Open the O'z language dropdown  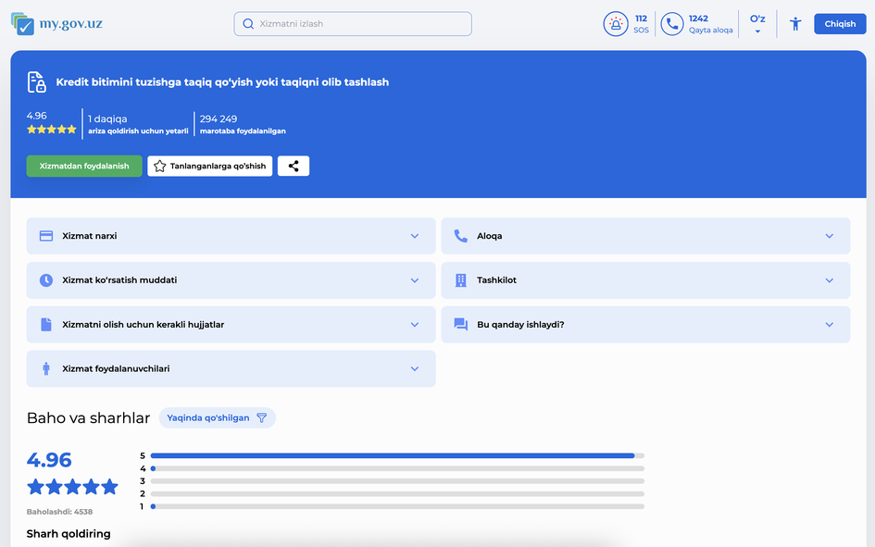pyautogui.click(x=757, y=24)
